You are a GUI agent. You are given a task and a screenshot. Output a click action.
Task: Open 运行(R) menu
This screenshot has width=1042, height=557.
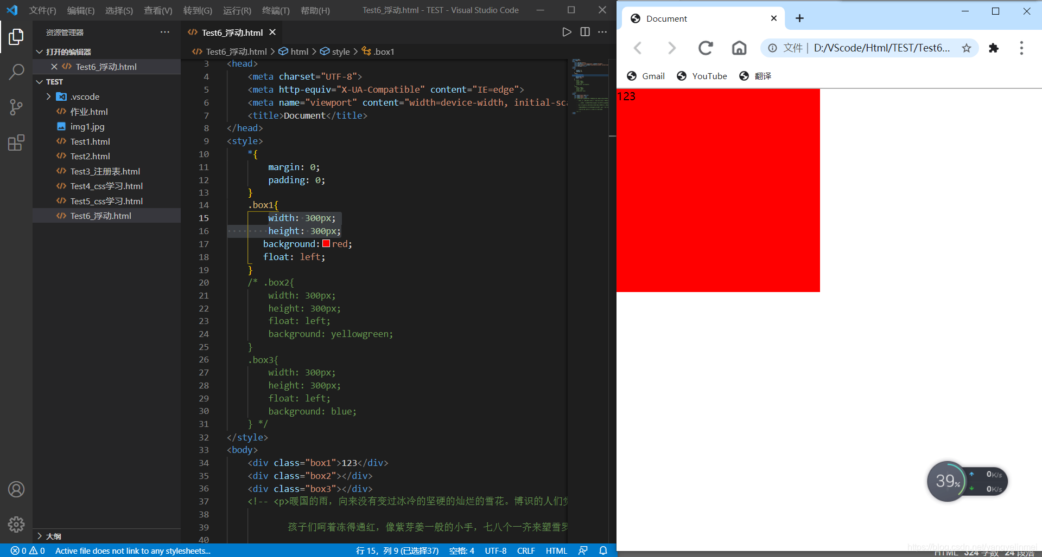coord(237,10)
